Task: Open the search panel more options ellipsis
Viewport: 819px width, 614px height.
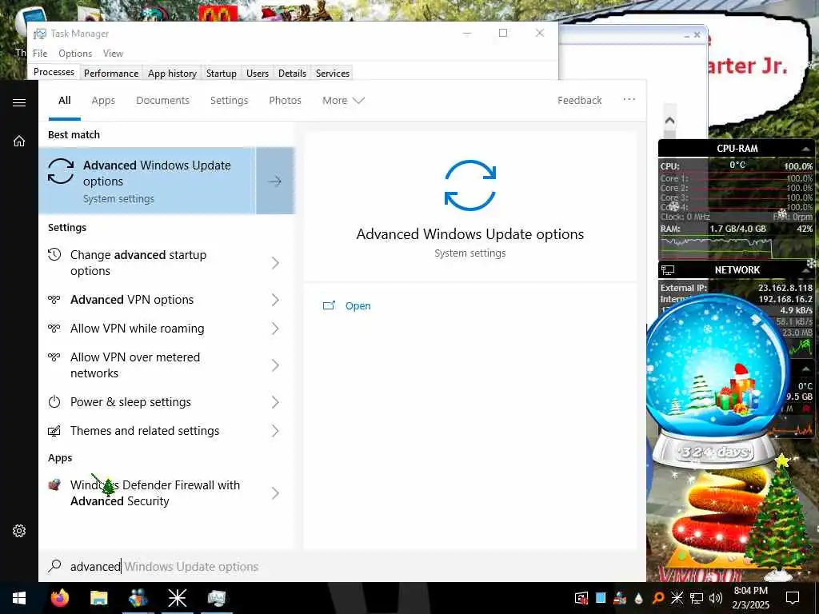Action: [x=629, y=99]
